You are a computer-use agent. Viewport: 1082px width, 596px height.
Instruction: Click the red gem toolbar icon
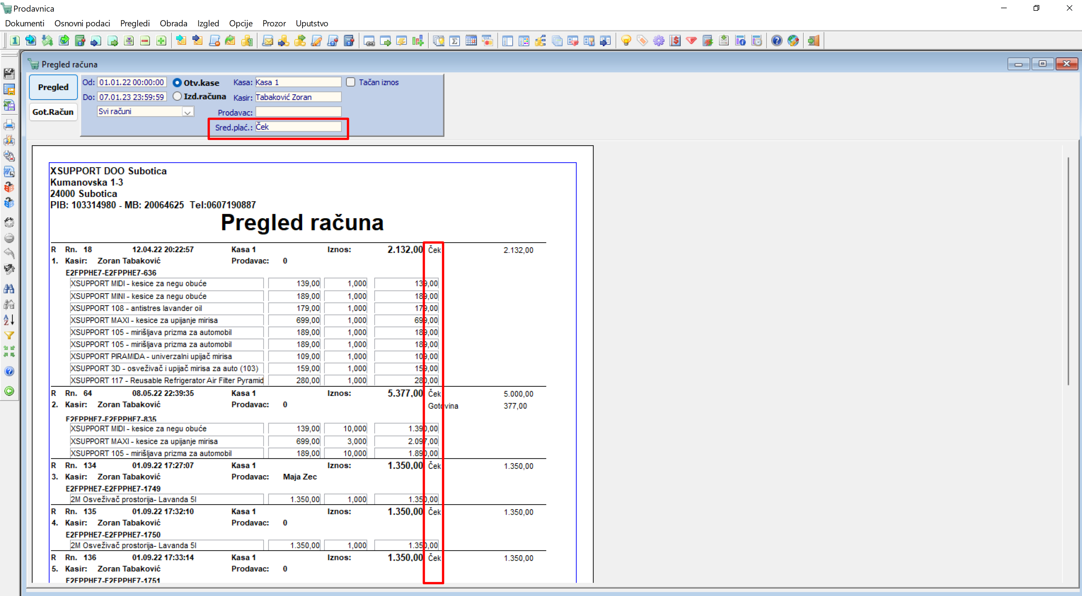click(691, 41)
